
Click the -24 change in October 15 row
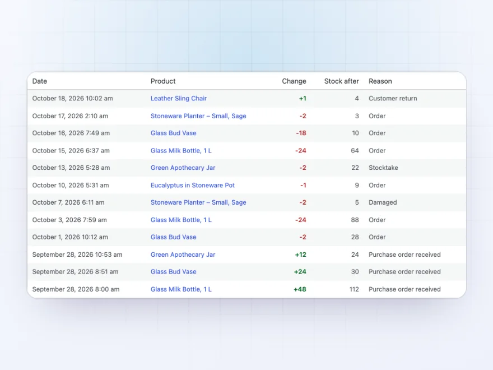pyautogui.click(x=301, y=151)
